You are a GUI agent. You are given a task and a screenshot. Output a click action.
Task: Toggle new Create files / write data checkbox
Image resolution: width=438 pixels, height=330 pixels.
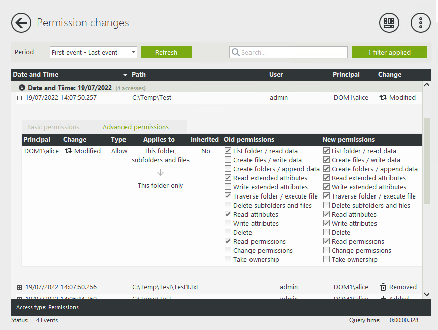point(327,160)
